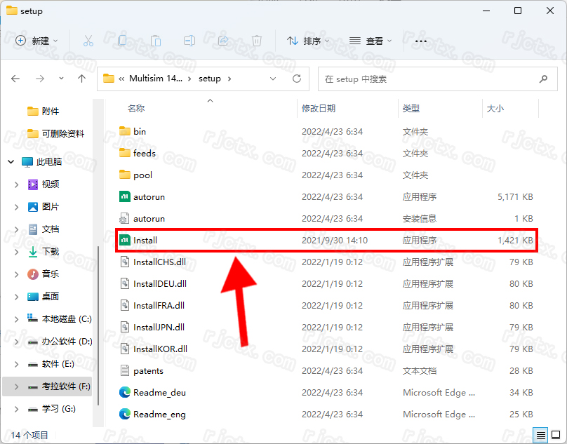Select the Readme_eng Edge document
The image size is (567, 444).
pos(159,414)
